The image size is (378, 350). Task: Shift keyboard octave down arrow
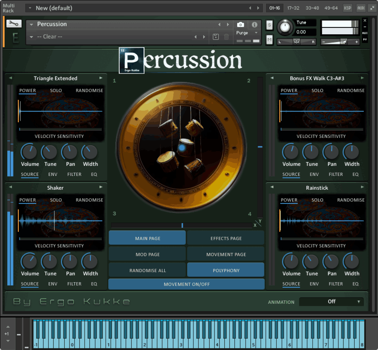(x=8, y=341)
